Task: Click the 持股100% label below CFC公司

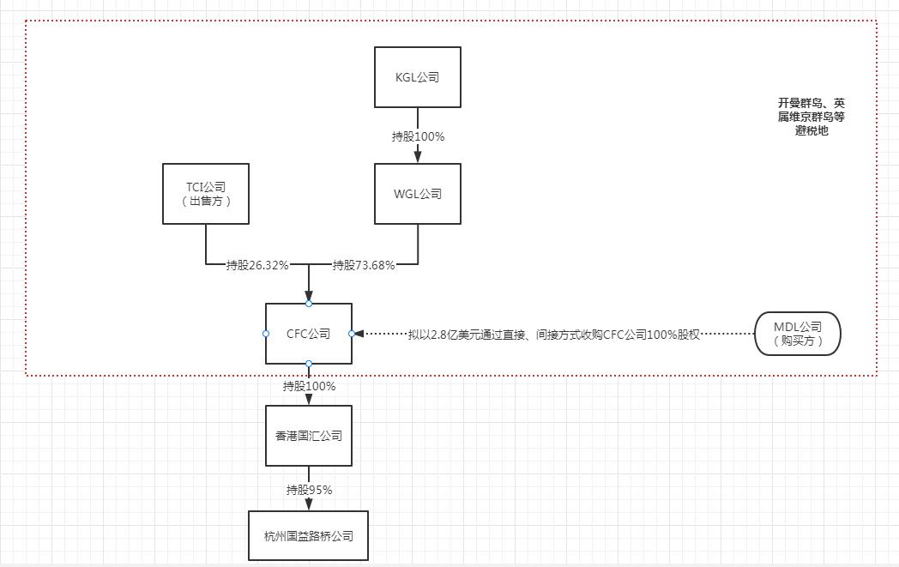Action: [309, 386]
